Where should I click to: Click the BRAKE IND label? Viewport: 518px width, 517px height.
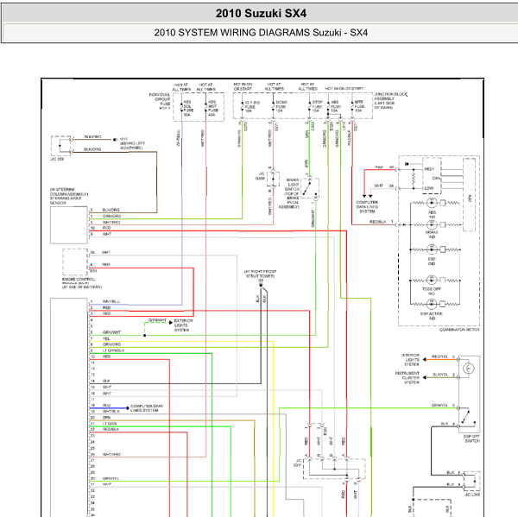pyautogui.click(x=433, y=235)
